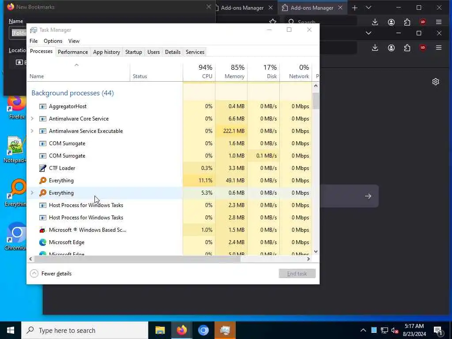Switch to the Startup tab
The image size is (452, 339).
pos(133,52)
